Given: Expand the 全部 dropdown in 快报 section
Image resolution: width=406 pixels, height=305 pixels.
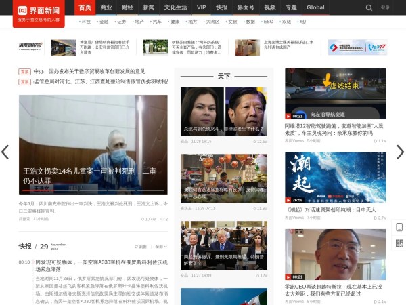Looking at the screenshot, I should point(160,247).
